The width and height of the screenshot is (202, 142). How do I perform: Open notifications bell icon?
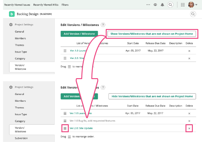pos(162,5)
